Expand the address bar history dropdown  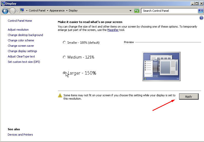pos(131,11)
